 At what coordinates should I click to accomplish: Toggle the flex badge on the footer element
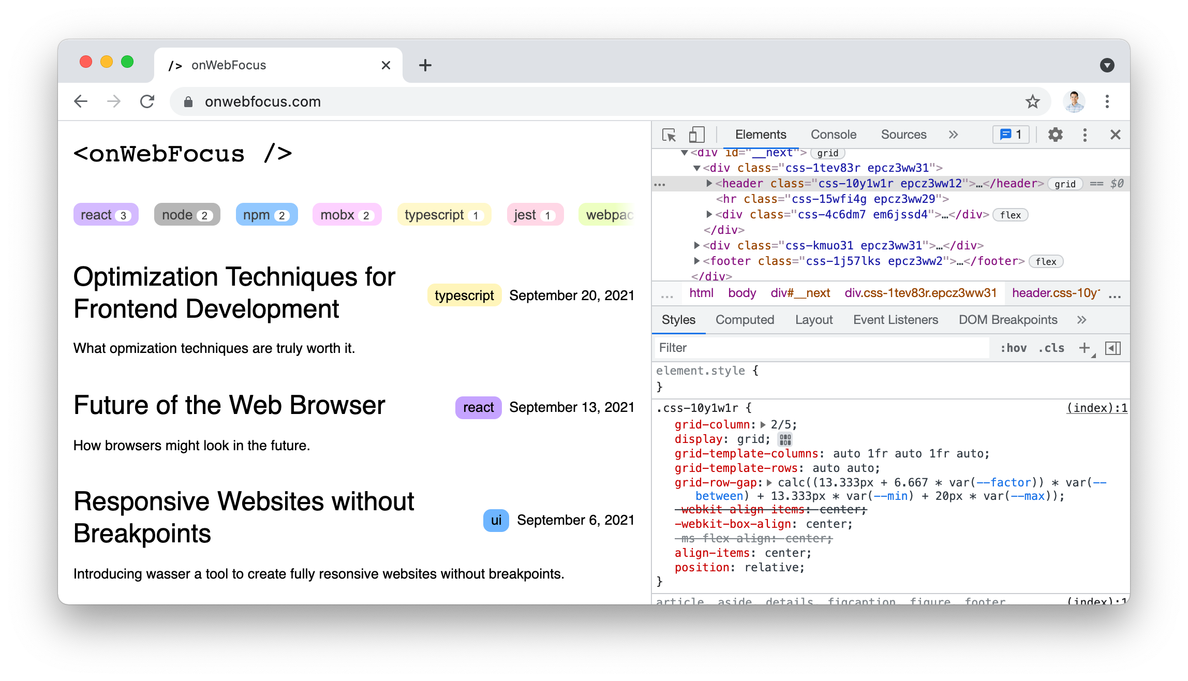coord(1046,261)
